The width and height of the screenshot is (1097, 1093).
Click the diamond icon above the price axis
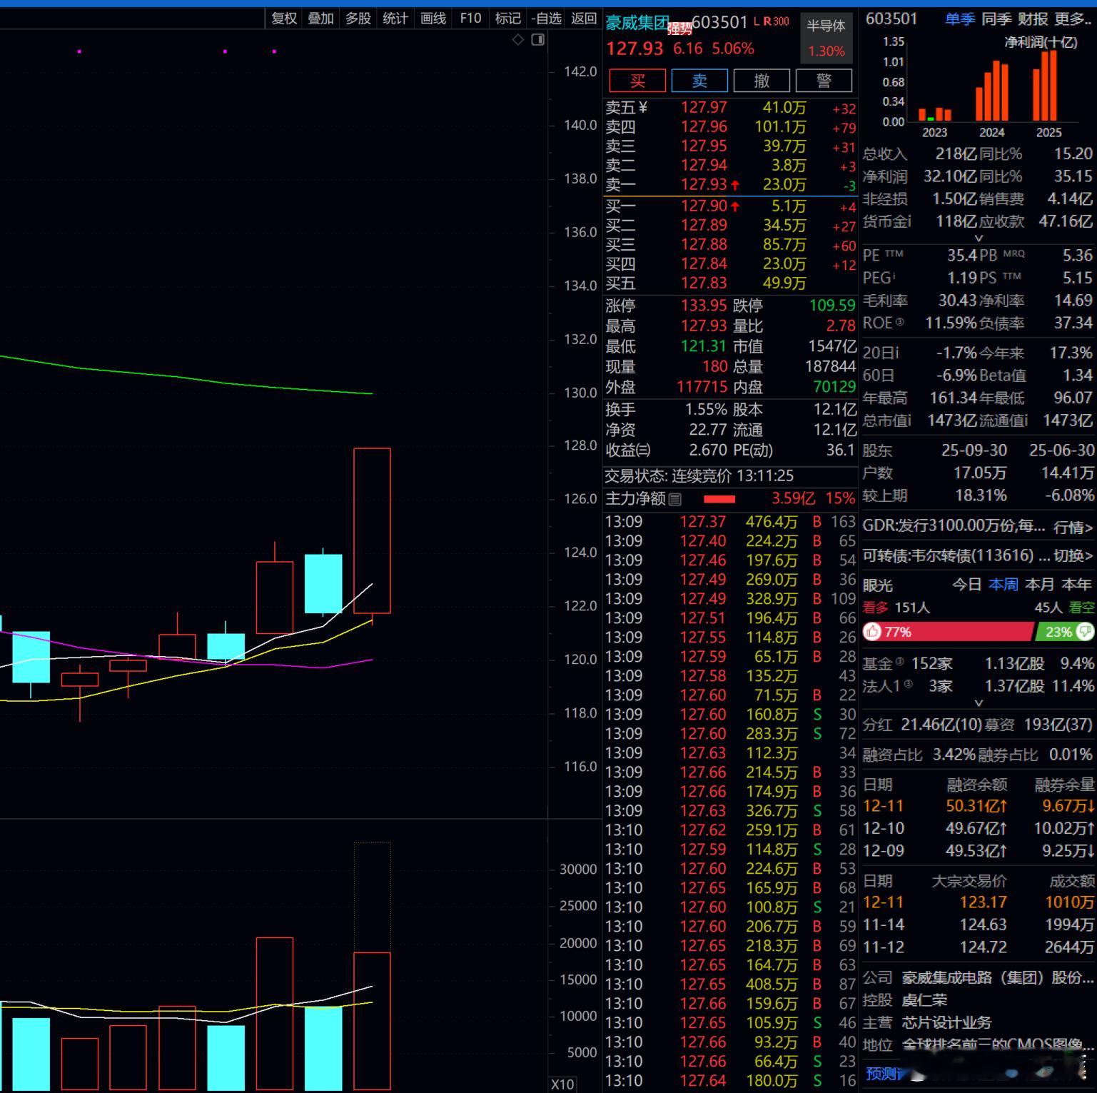click(518, 40)
